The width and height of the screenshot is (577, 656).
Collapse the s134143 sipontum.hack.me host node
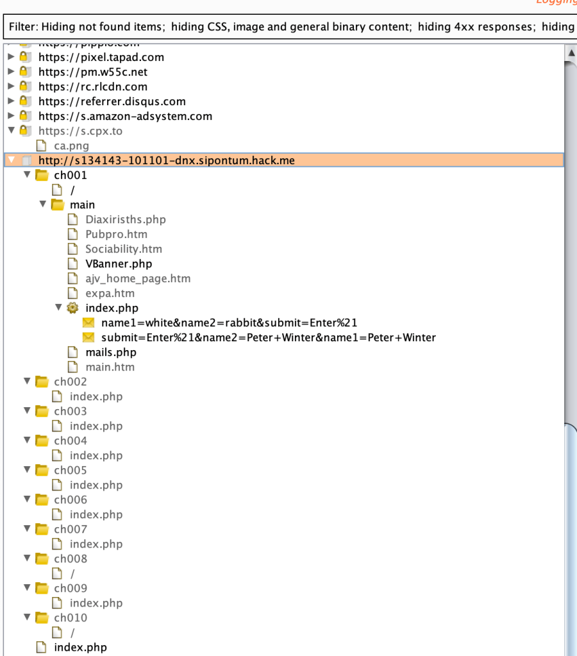[x=11, y=160]
